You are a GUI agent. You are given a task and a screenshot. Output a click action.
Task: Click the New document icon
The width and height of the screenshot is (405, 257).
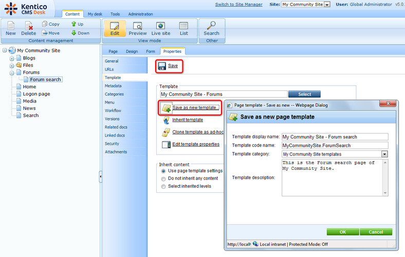pos(11,26)
